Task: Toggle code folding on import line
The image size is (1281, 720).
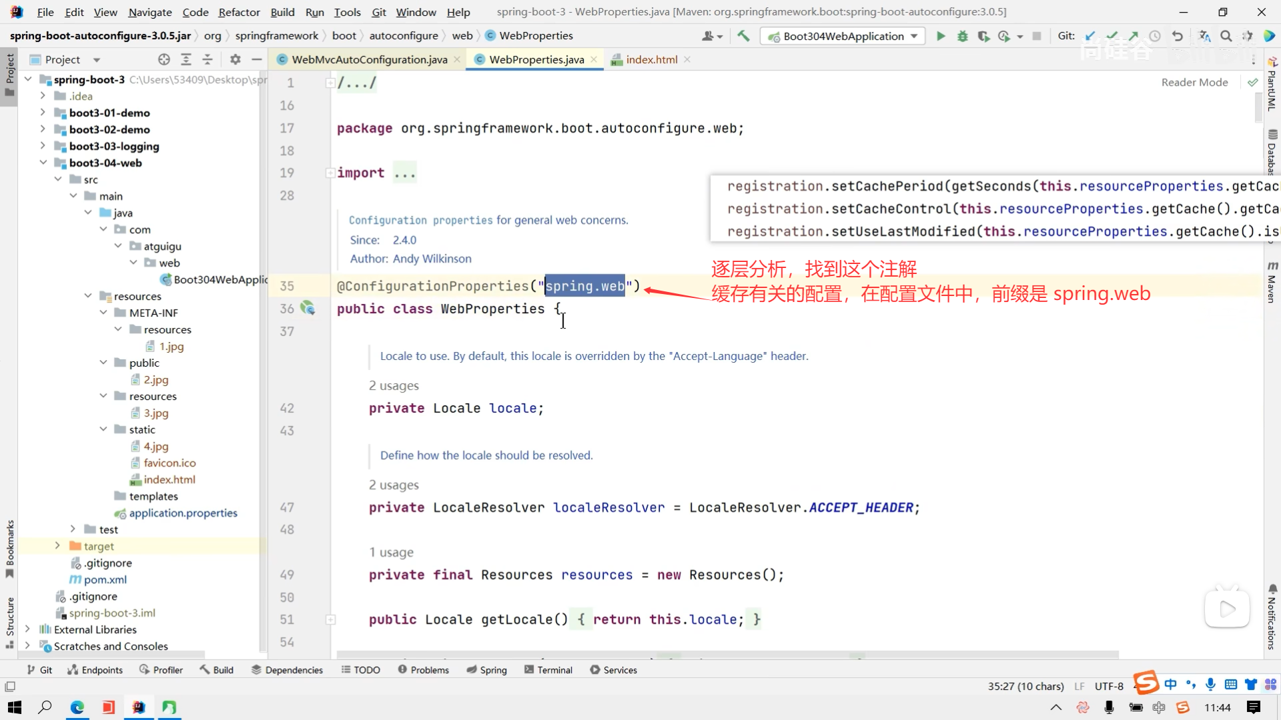Action: click(330, 173)
